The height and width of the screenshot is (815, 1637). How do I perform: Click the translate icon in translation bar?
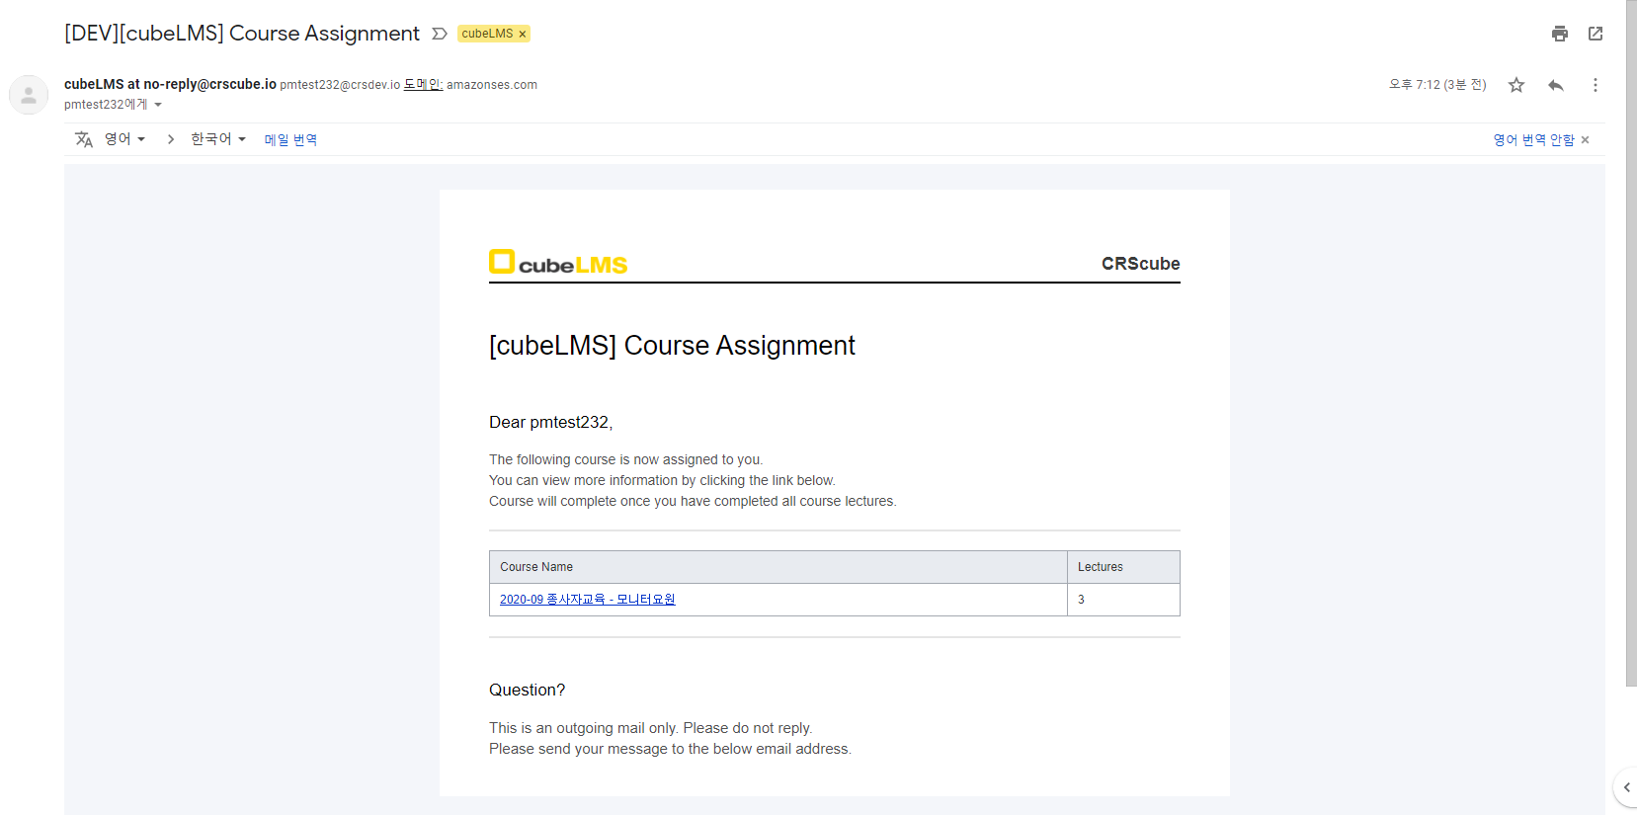(84, 139)
